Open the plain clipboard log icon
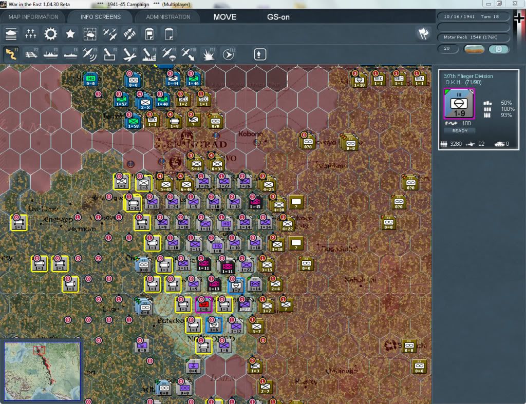This screenshot has height=404, width=526. [168, 34]
